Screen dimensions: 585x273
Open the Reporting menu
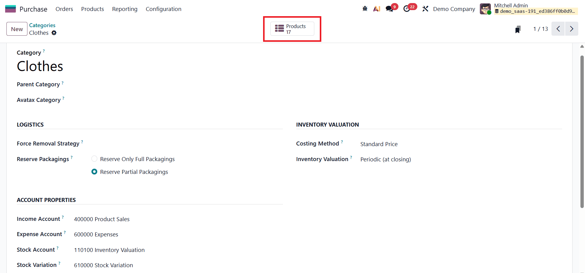125,9
